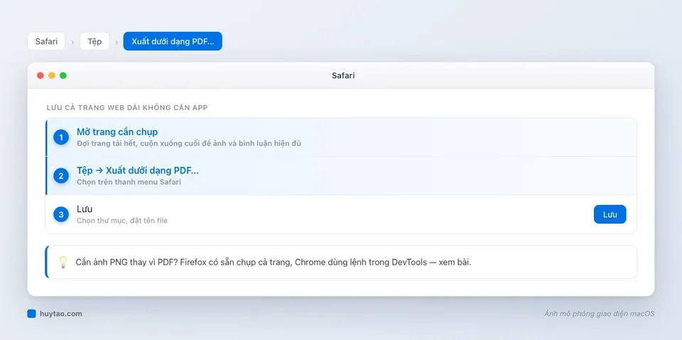Click the blue Lưu button
This screenshot has height=340, width=682.
pyautogui.click(x=610, y=214)
